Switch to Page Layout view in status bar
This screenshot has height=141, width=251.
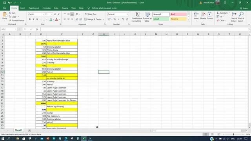pos(212,134)
